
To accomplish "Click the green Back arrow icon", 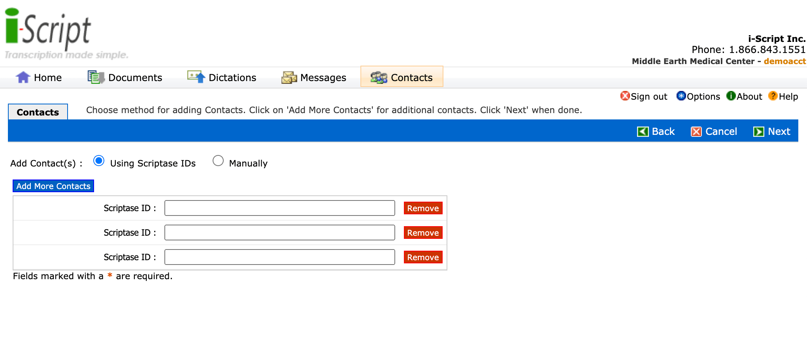I will click(643, 132).
